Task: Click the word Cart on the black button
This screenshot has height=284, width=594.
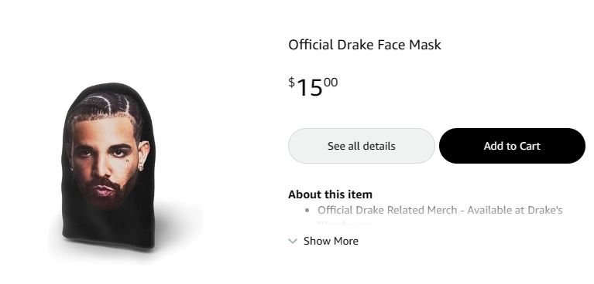Action: tap(529, 146)
